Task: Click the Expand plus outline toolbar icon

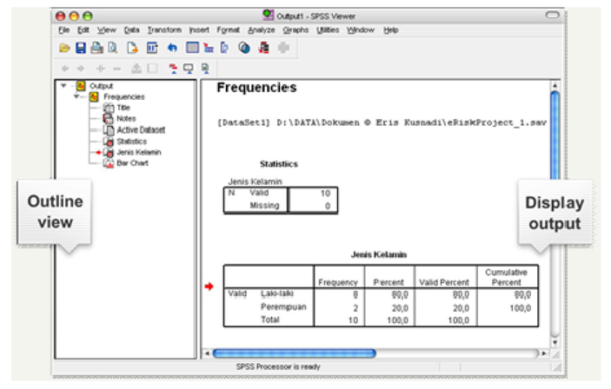Action: (101, 69)
